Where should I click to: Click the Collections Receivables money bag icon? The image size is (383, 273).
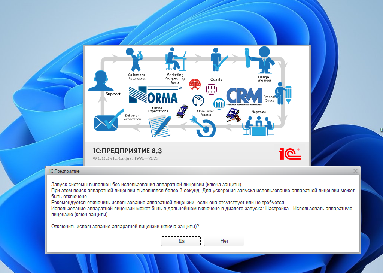tap(134, 60)
